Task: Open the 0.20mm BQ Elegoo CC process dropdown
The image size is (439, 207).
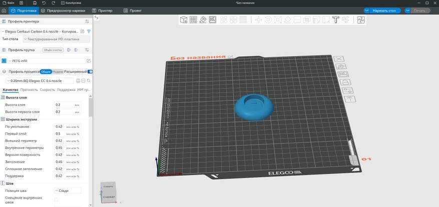Action: 40,80
